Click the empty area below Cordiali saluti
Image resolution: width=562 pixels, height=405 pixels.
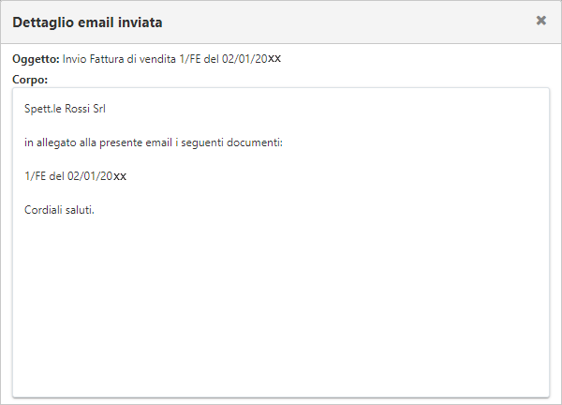click(281, 305)
